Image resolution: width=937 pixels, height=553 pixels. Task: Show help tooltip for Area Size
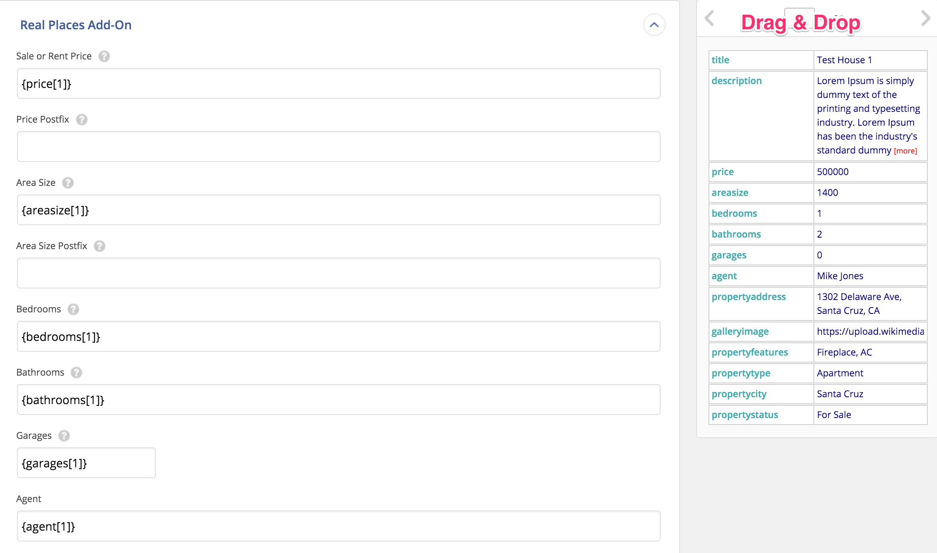coord(68,183)
